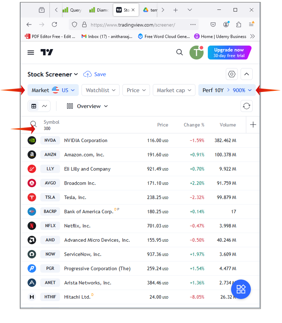This screenshot has height=323, width=282.
Task: Open the AMZN ticker symbol
Action: 50,155
